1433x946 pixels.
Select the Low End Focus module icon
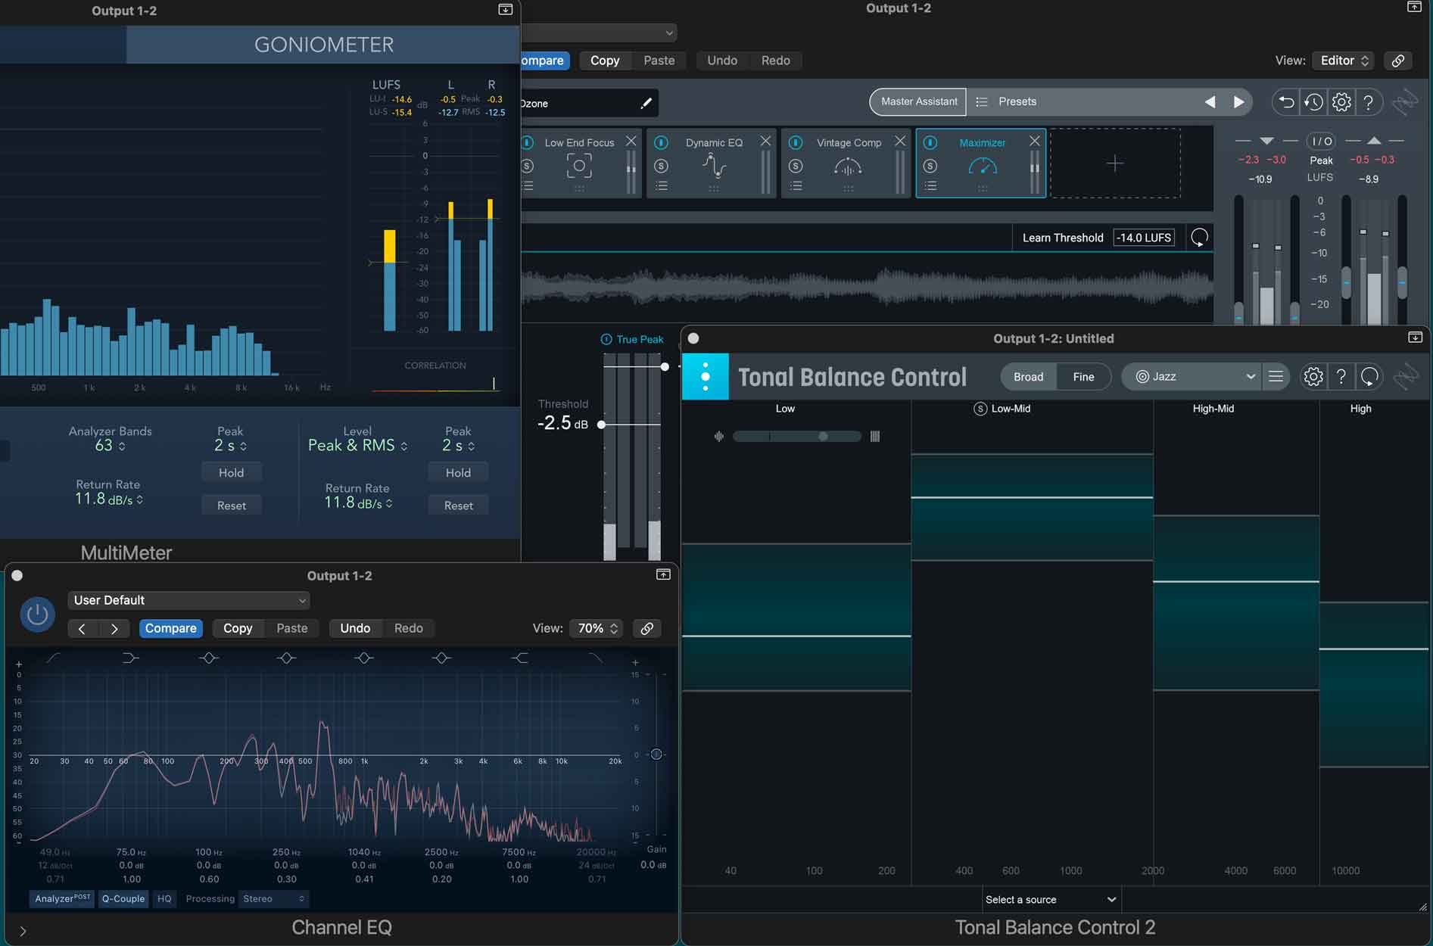tap(579, 166)
